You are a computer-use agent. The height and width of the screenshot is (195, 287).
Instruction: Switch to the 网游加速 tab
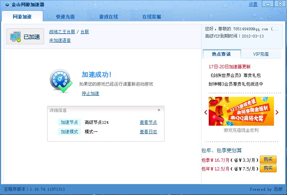(22, 17)
